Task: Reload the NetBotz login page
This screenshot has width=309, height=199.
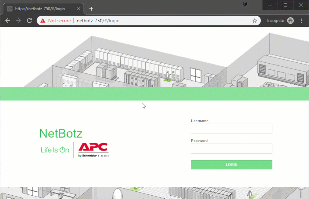Action: (x=29, y=21)
